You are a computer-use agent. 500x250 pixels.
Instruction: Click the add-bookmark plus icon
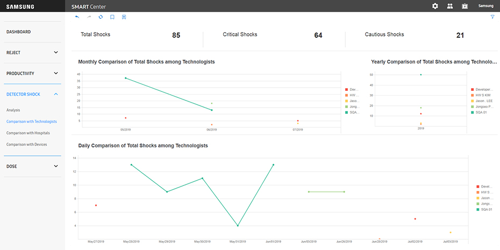(x=124, y=17)
